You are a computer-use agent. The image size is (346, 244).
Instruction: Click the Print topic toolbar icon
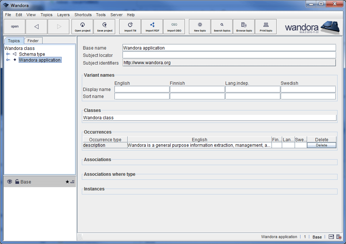[266, 26]
